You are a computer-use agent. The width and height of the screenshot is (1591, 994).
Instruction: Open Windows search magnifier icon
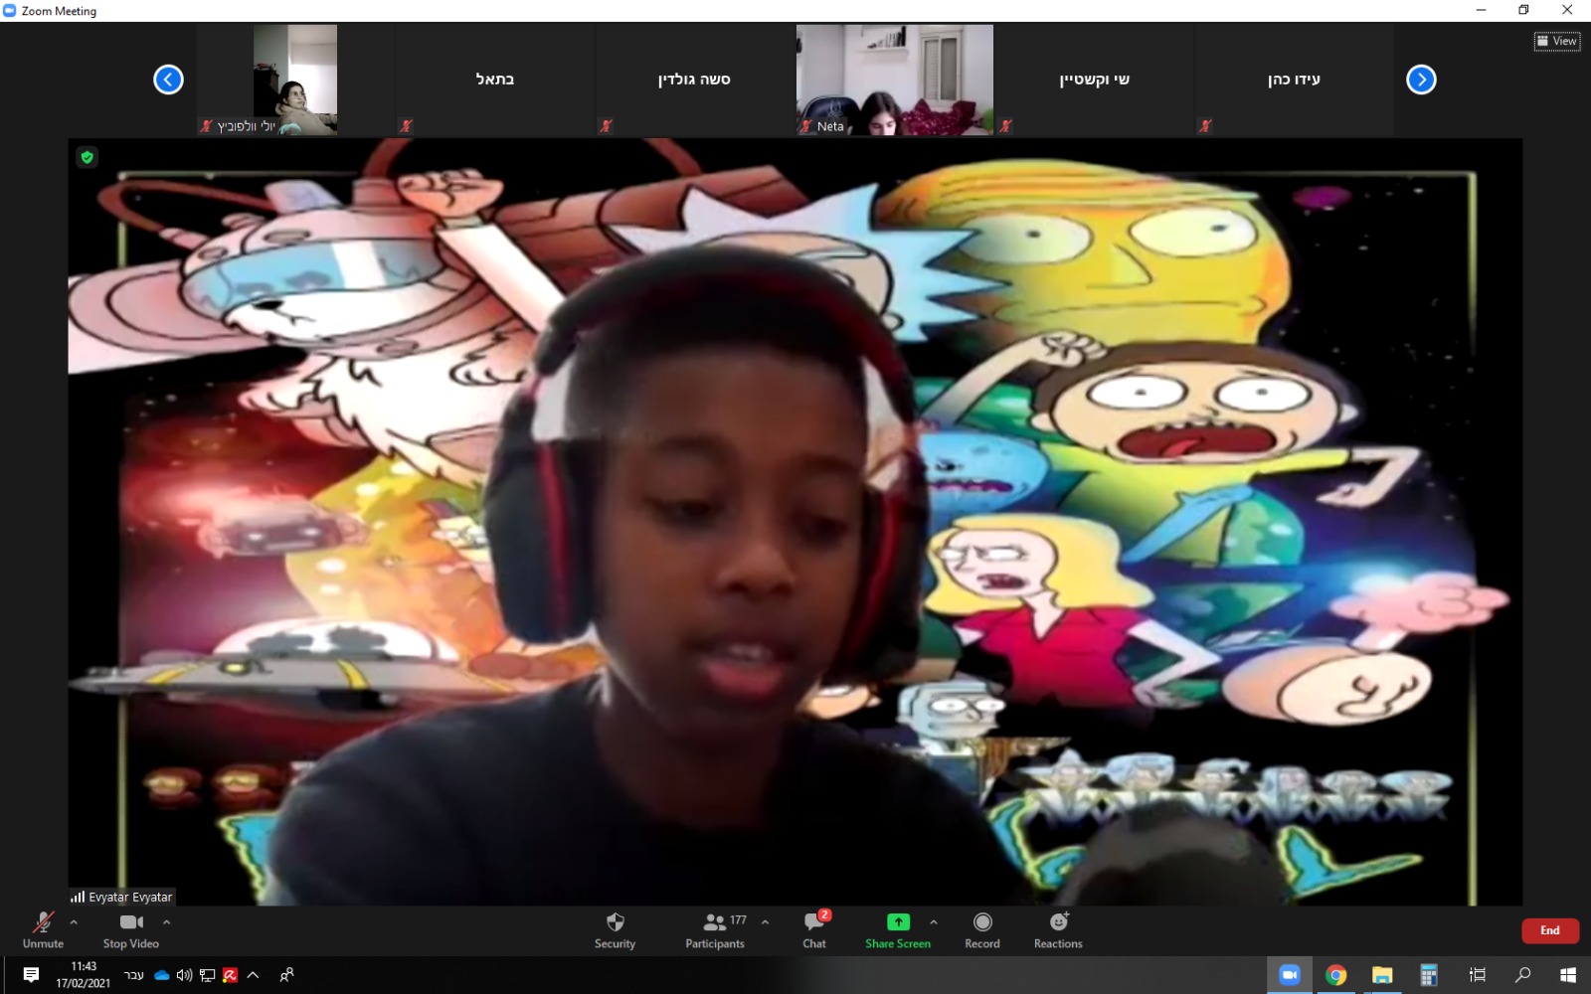[1522, 975]
